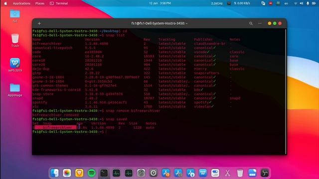Viewport: 319px width, 179px height.
Task: Close the terminal with the red button
Action: click(x=280, y=23)
